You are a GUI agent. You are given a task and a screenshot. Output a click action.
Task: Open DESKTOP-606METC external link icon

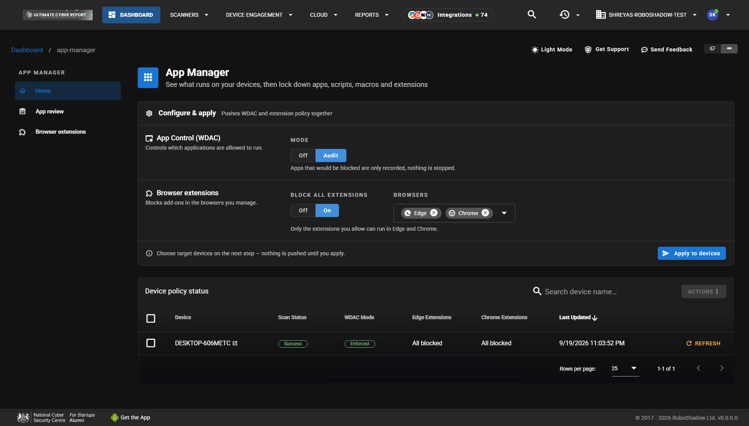(235, 343)
